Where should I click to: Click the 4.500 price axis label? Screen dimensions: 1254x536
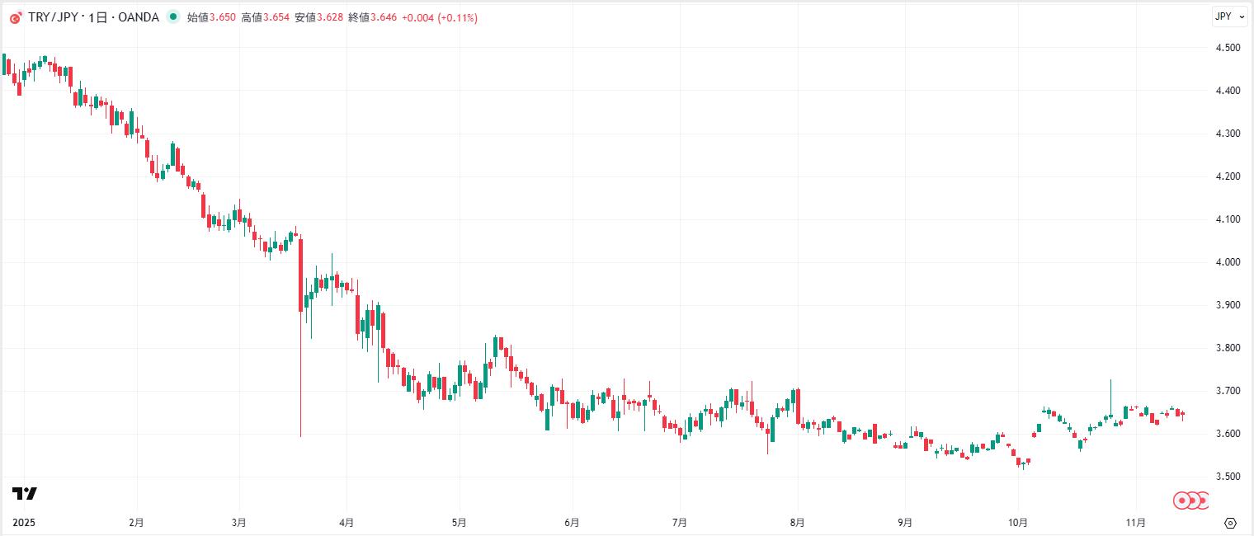pyautogui.click(x=1227, y=48)
